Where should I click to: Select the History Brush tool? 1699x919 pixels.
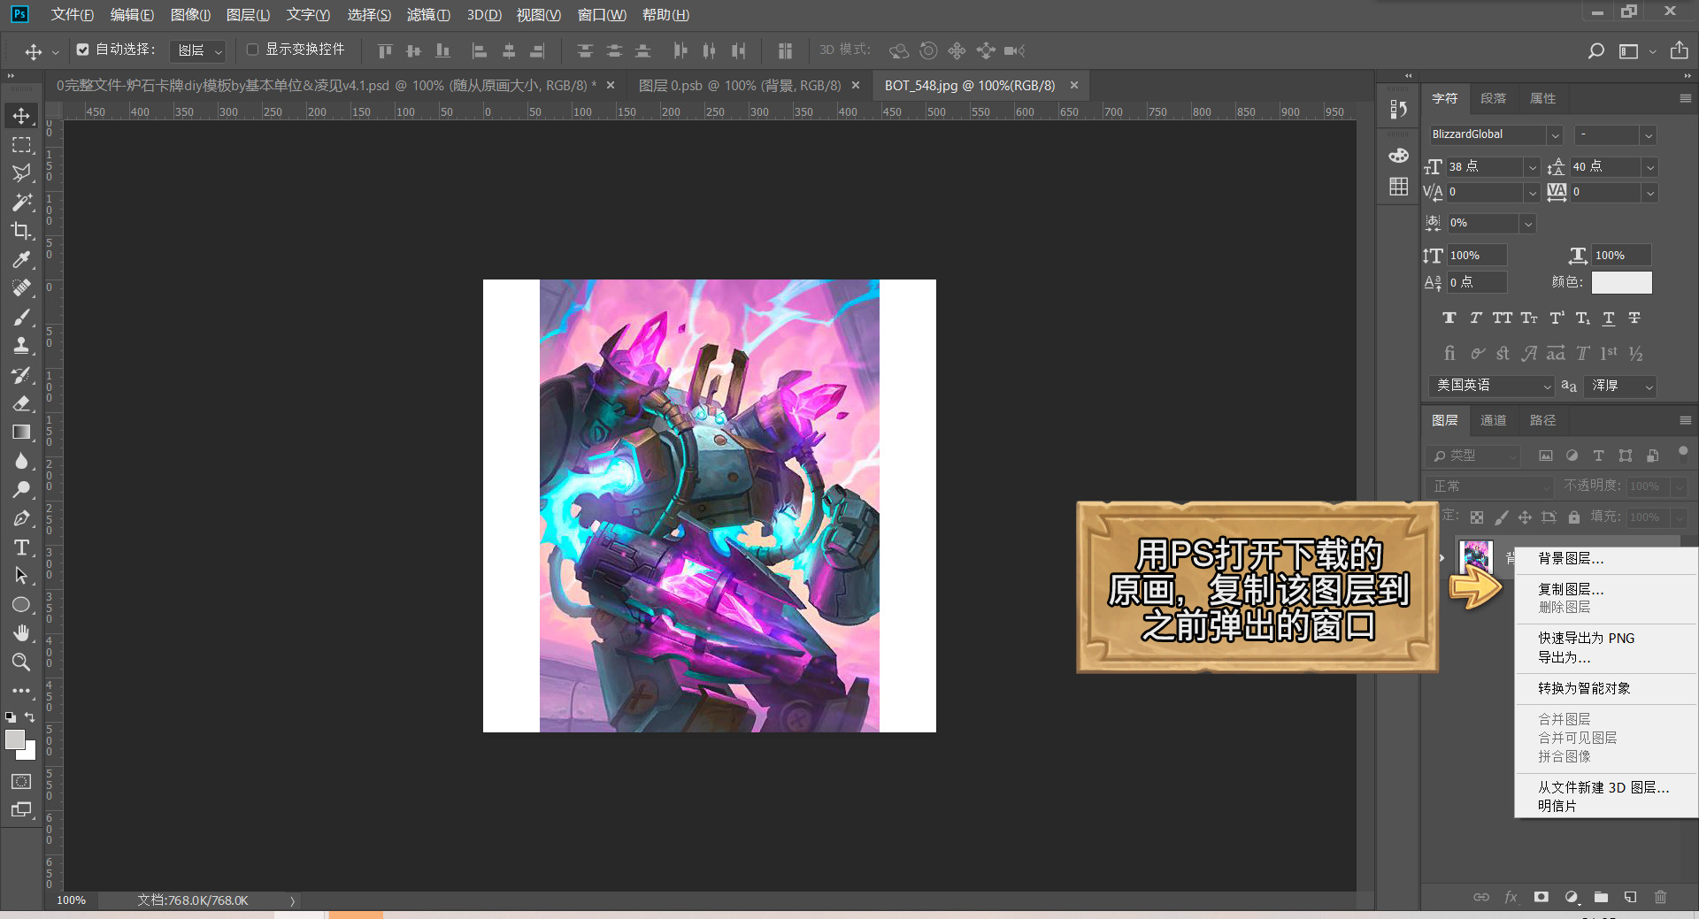click(21, 375)
